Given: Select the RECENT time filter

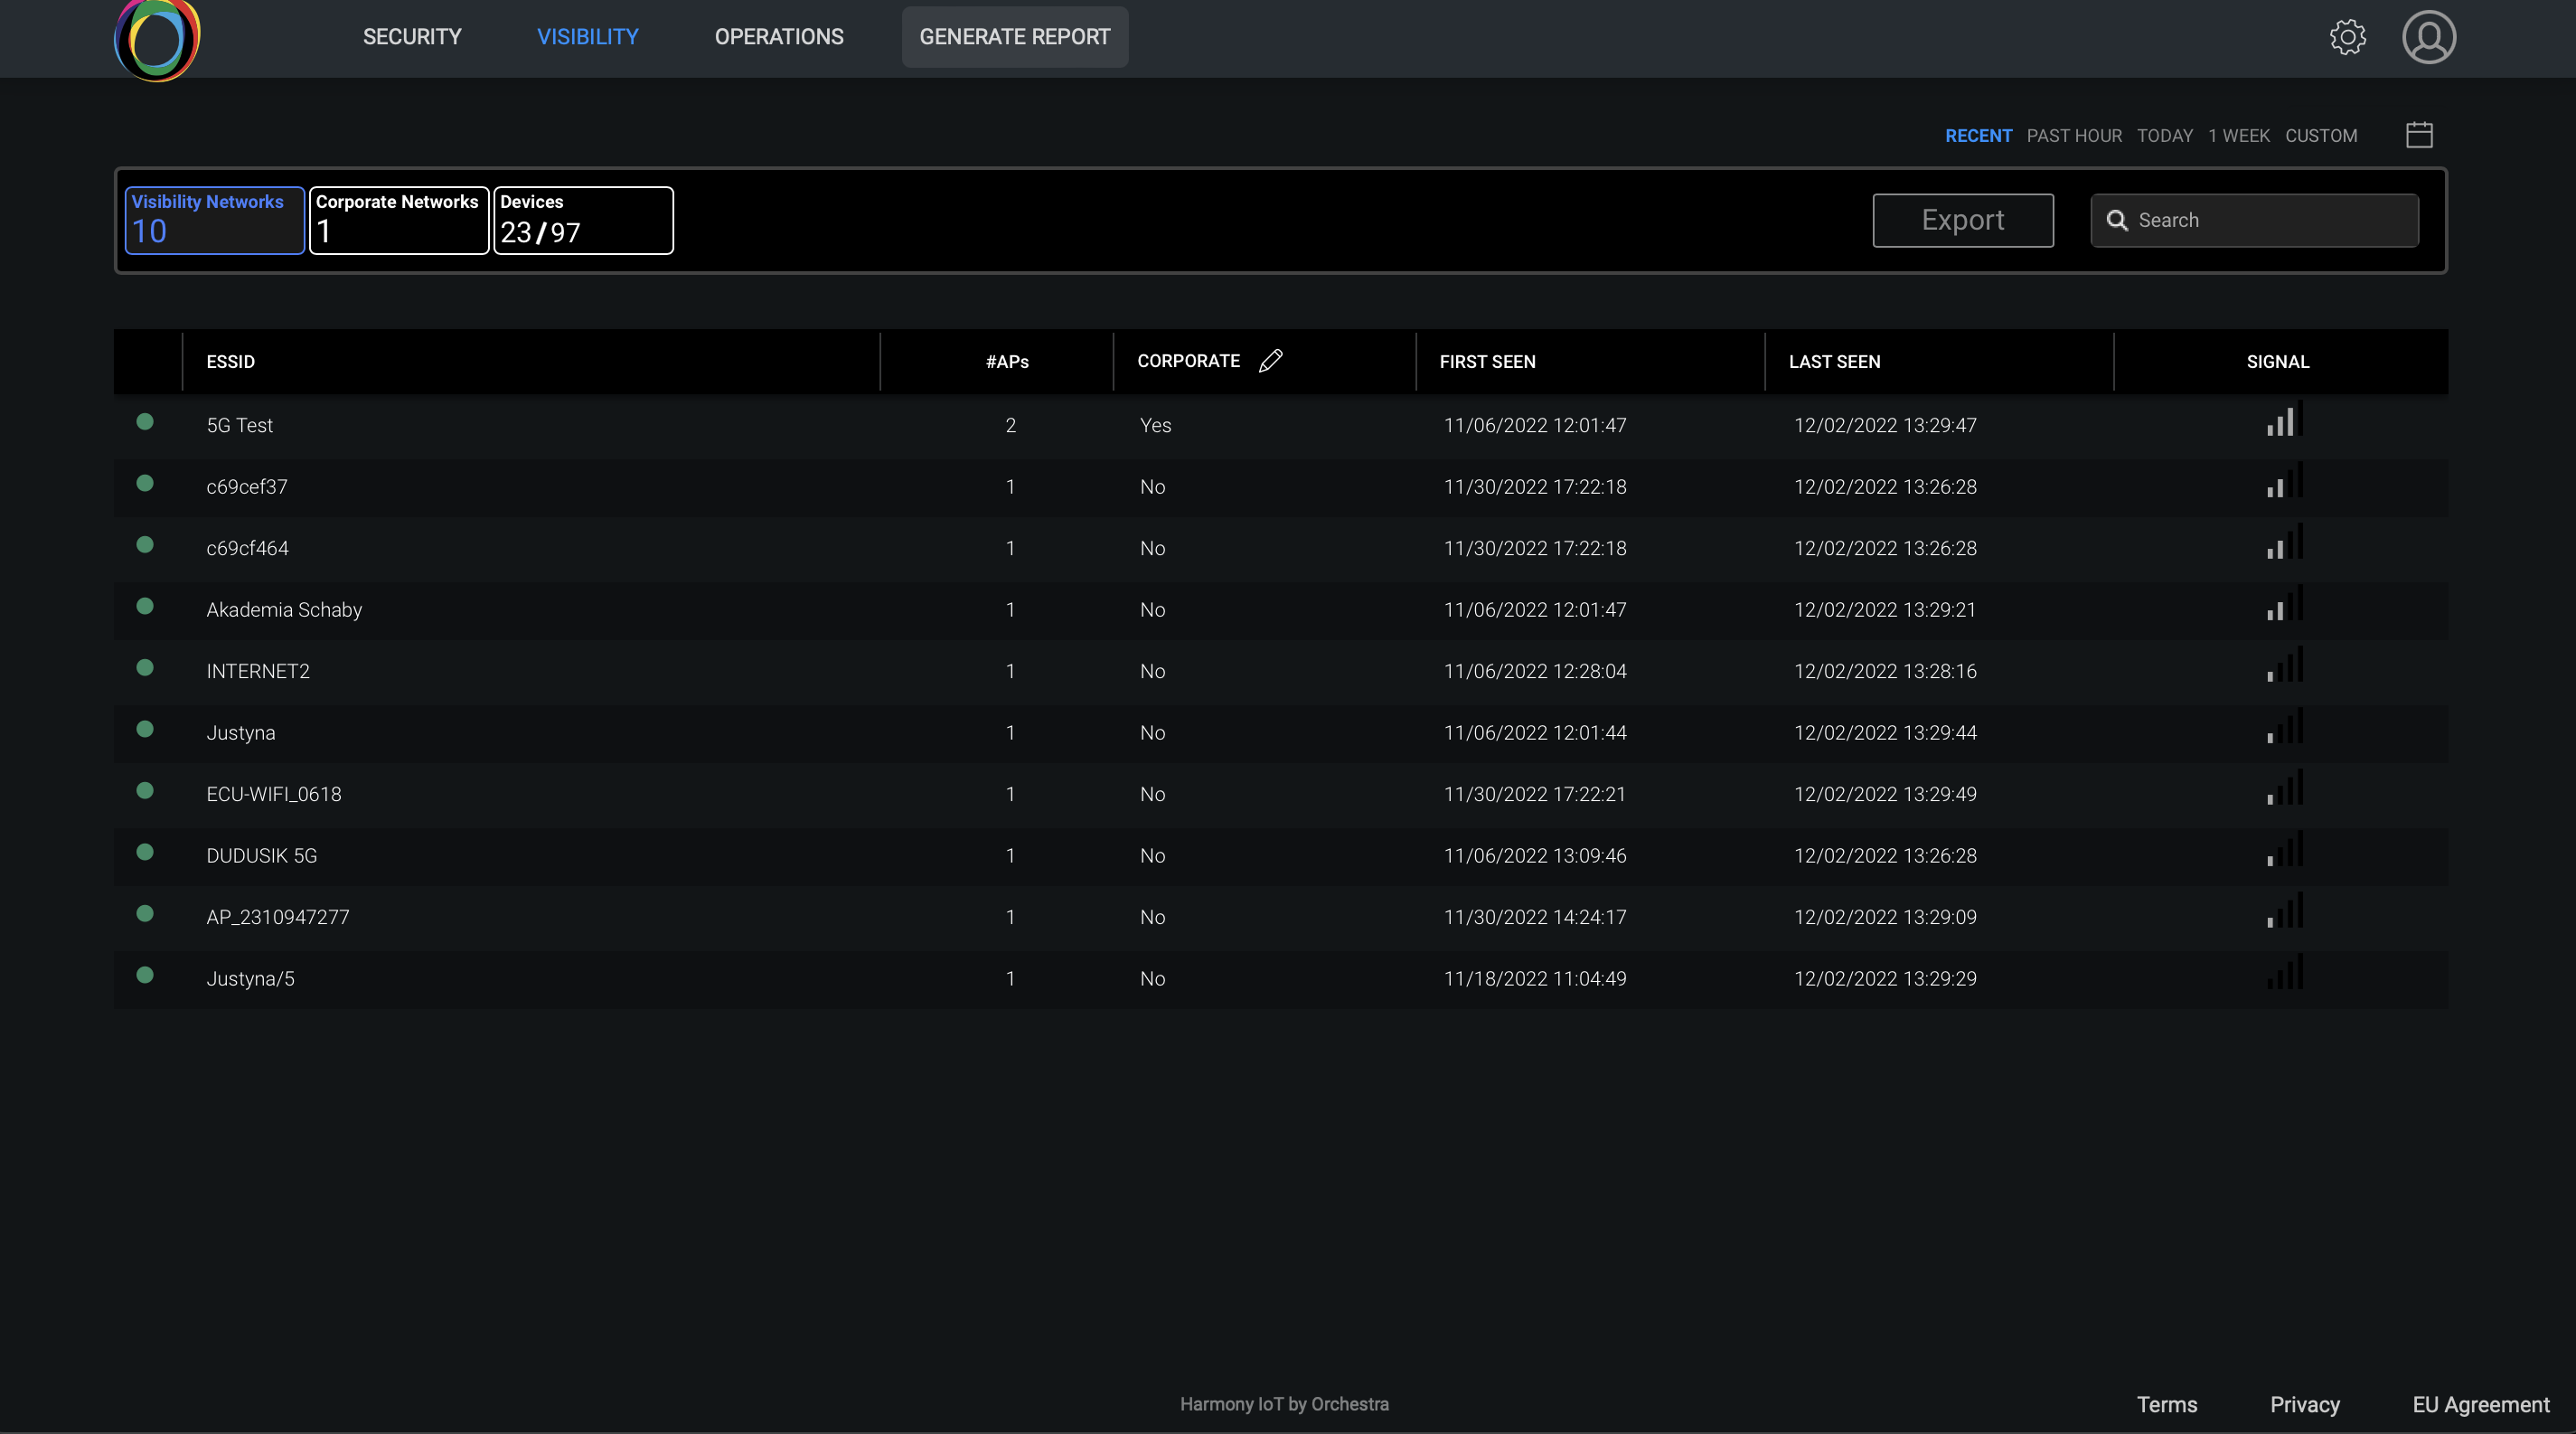Looking at the screenshot, I should tap(1978, 136).
